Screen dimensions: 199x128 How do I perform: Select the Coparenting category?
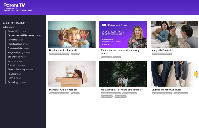(13, 31)
